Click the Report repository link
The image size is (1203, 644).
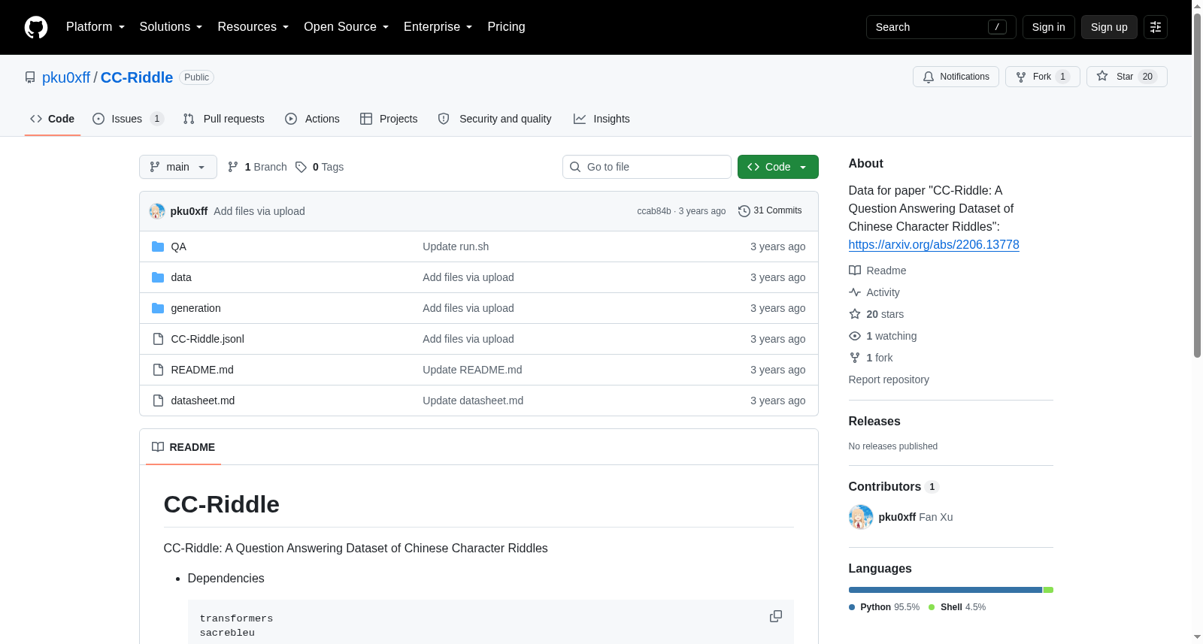(x=889, y=379)
